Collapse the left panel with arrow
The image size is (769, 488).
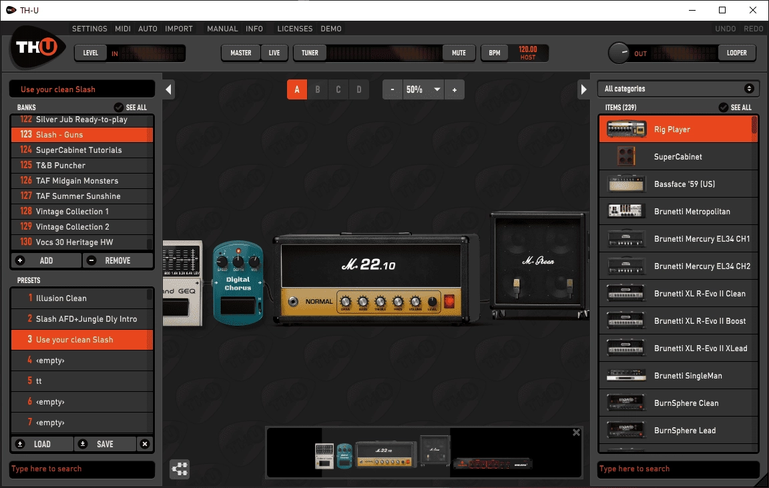click(168, 89)
